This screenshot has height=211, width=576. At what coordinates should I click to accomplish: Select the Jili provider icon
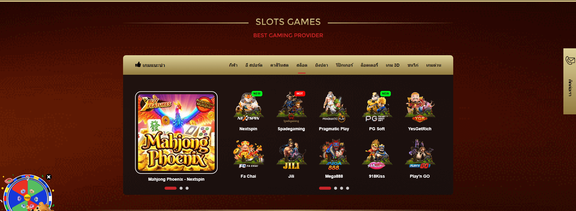tap(291, 154)
